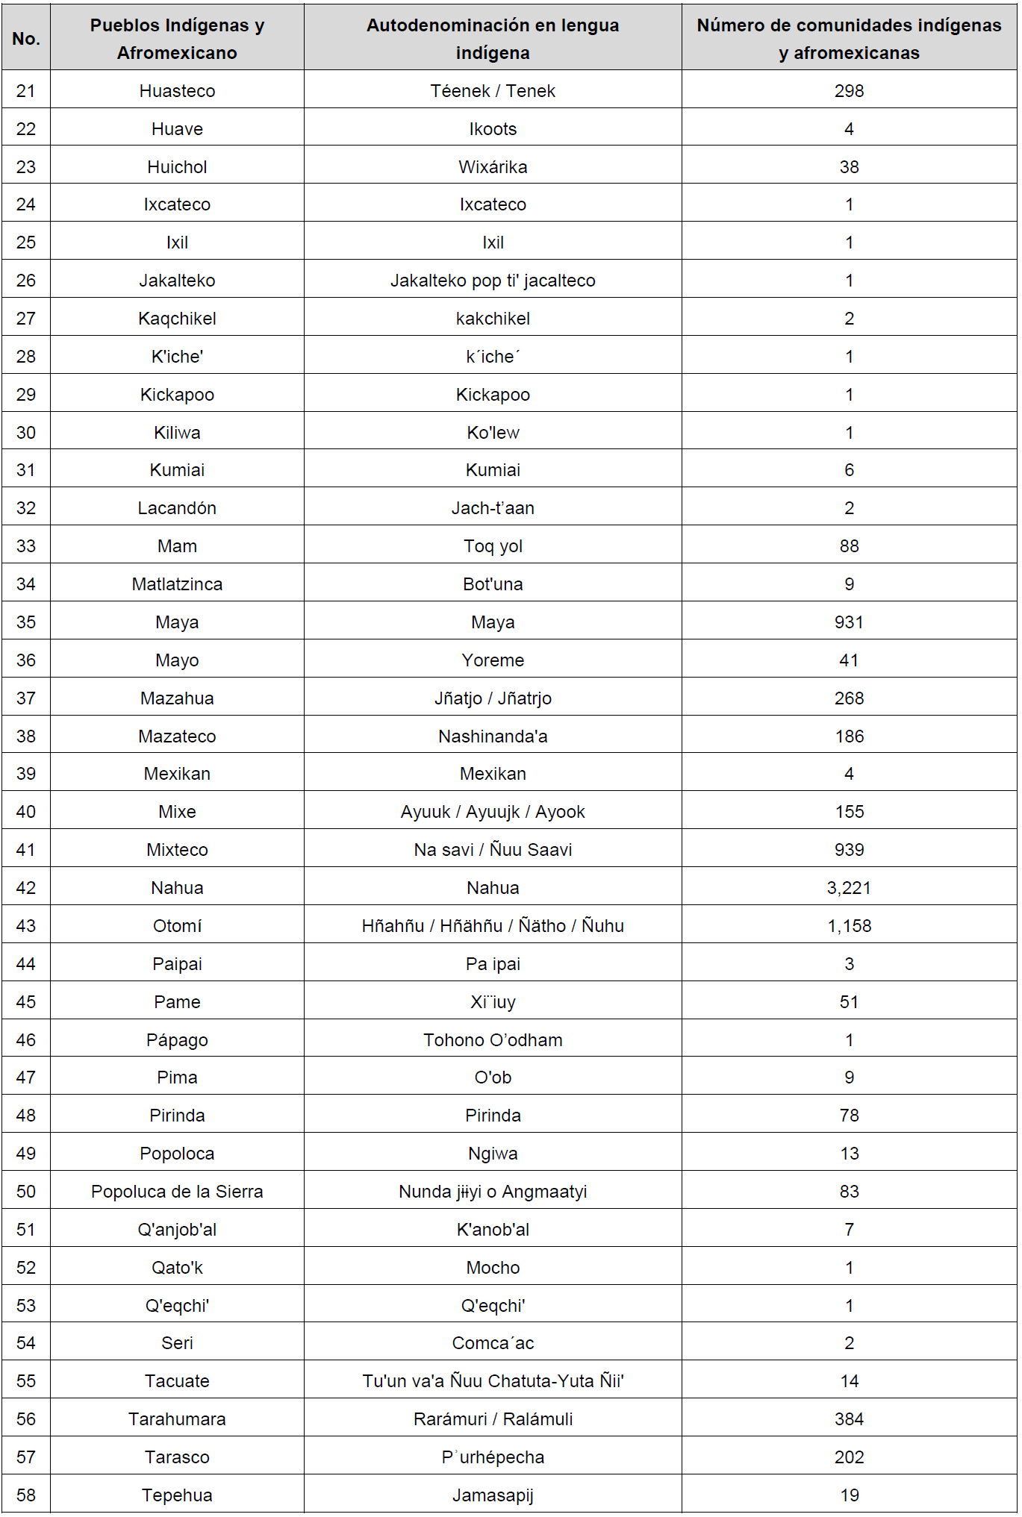Select the 'Téenek / Tenek' cell
The height and width of the screenshot is (1517, 1022).
click(x=493, y=91)
